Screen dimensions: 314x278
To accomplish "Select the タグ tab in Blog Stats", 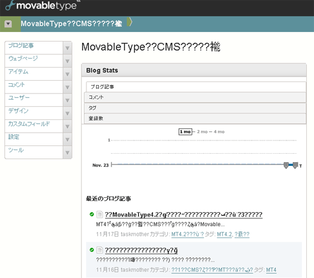I will [x=195, y=108].
